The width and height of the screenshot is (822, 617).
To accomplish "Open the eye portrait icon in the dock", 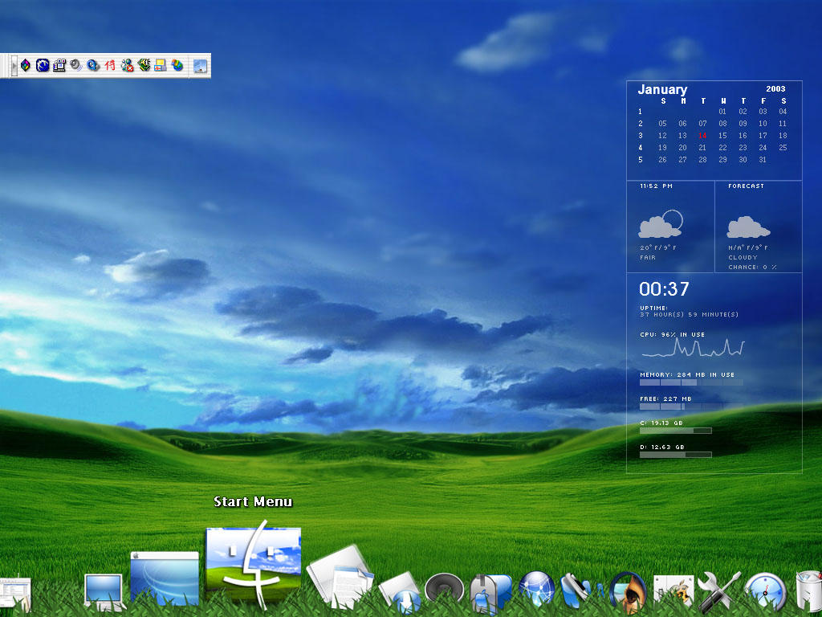I will [x=629, y=593].
